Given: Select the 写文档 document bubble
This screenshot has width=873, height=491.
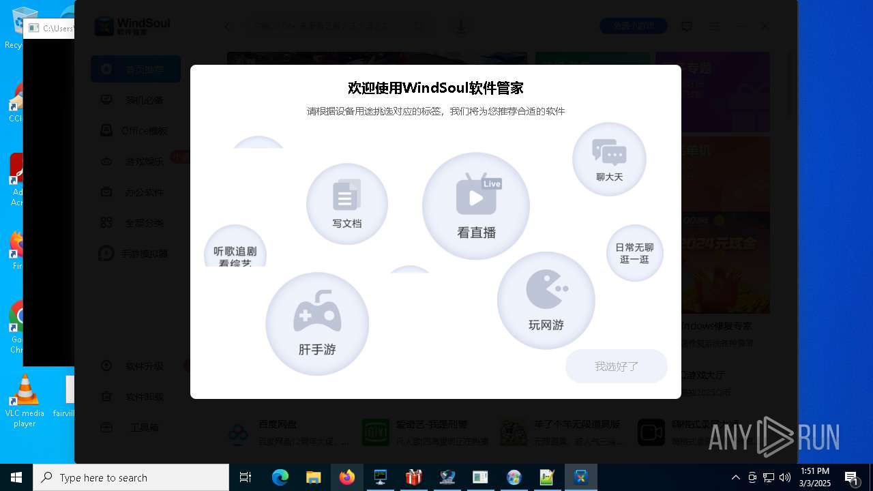Looking at the screenshot, I should (x=346, y=204).
